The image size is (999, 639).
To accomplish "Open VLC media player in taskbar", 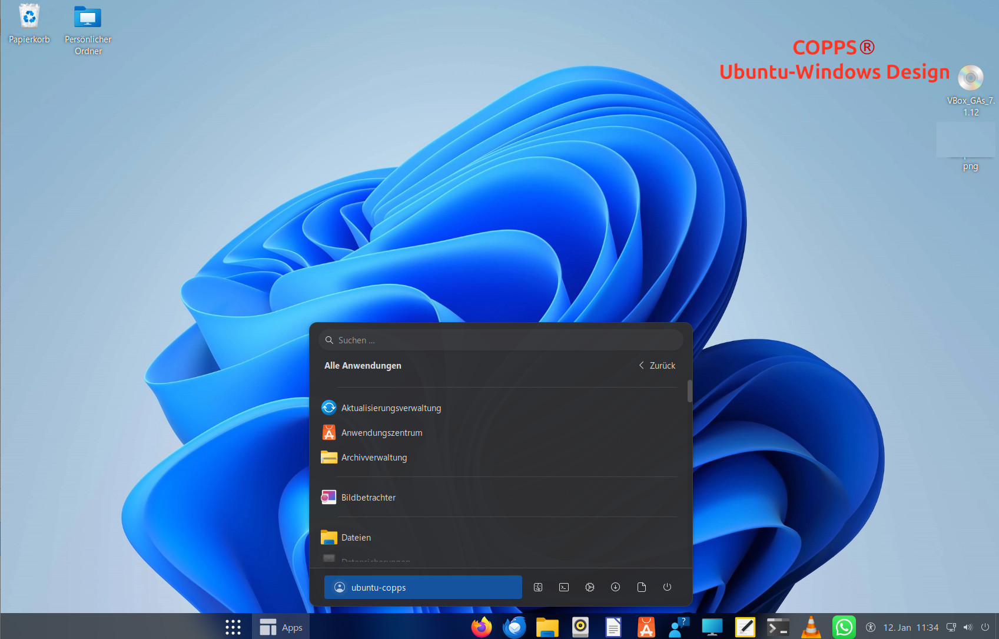I will tap(811, 627).
